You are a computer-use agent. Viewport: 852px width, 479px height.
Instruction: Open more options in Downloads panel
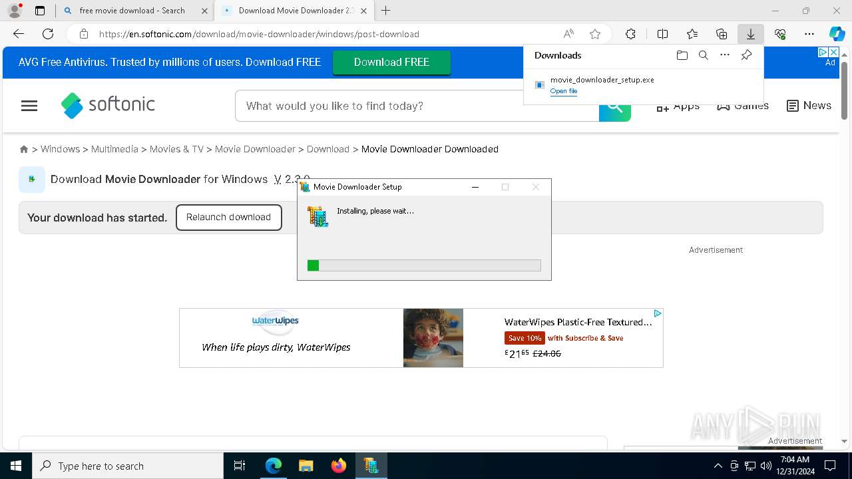pos(725,55)
